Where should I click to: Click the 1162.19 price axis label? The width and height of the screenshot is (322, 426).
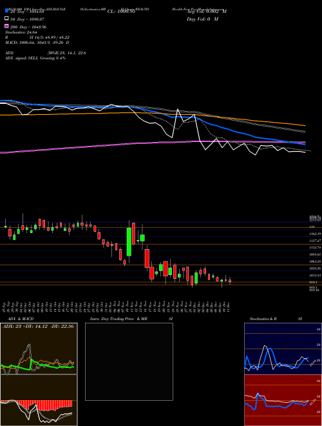(x=315, y=234)
